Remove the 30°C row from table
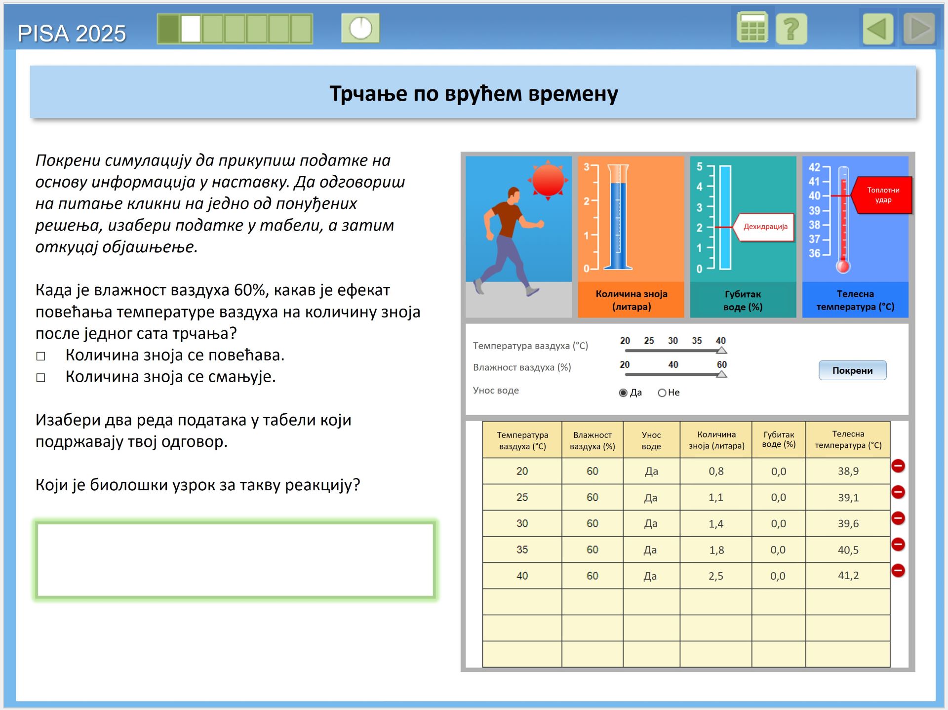 [x=898, y=518]
